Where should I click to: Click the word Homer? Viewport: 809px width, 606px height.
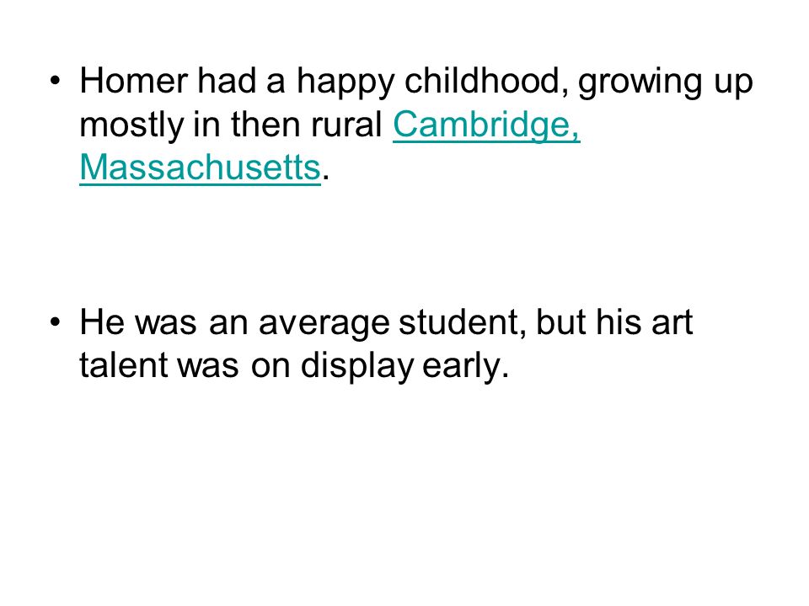point(134,81)
